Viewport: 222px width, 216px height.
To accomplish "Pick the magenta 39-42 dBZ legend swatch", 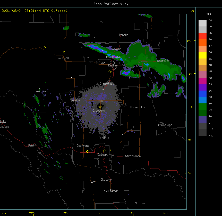I will (x=202, y=81).
